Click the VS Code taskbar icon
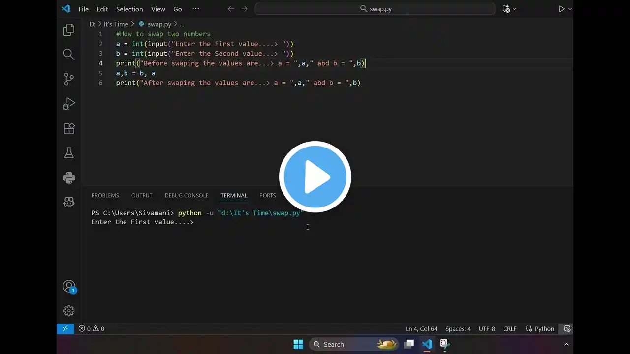Image resolution: width=630 pixels, height=354 pixels. (x=427, y=344)
